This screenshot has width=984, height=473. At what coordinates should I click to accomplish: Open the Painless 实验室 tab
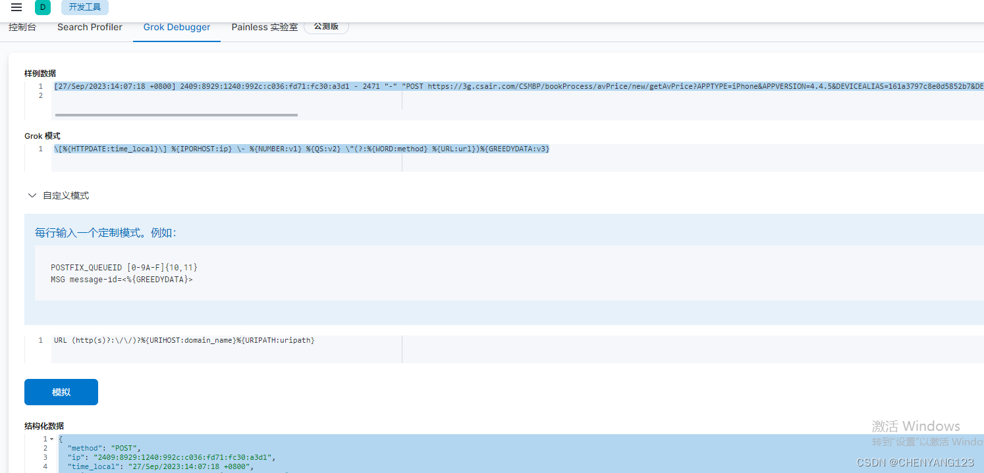click(264, 27)
